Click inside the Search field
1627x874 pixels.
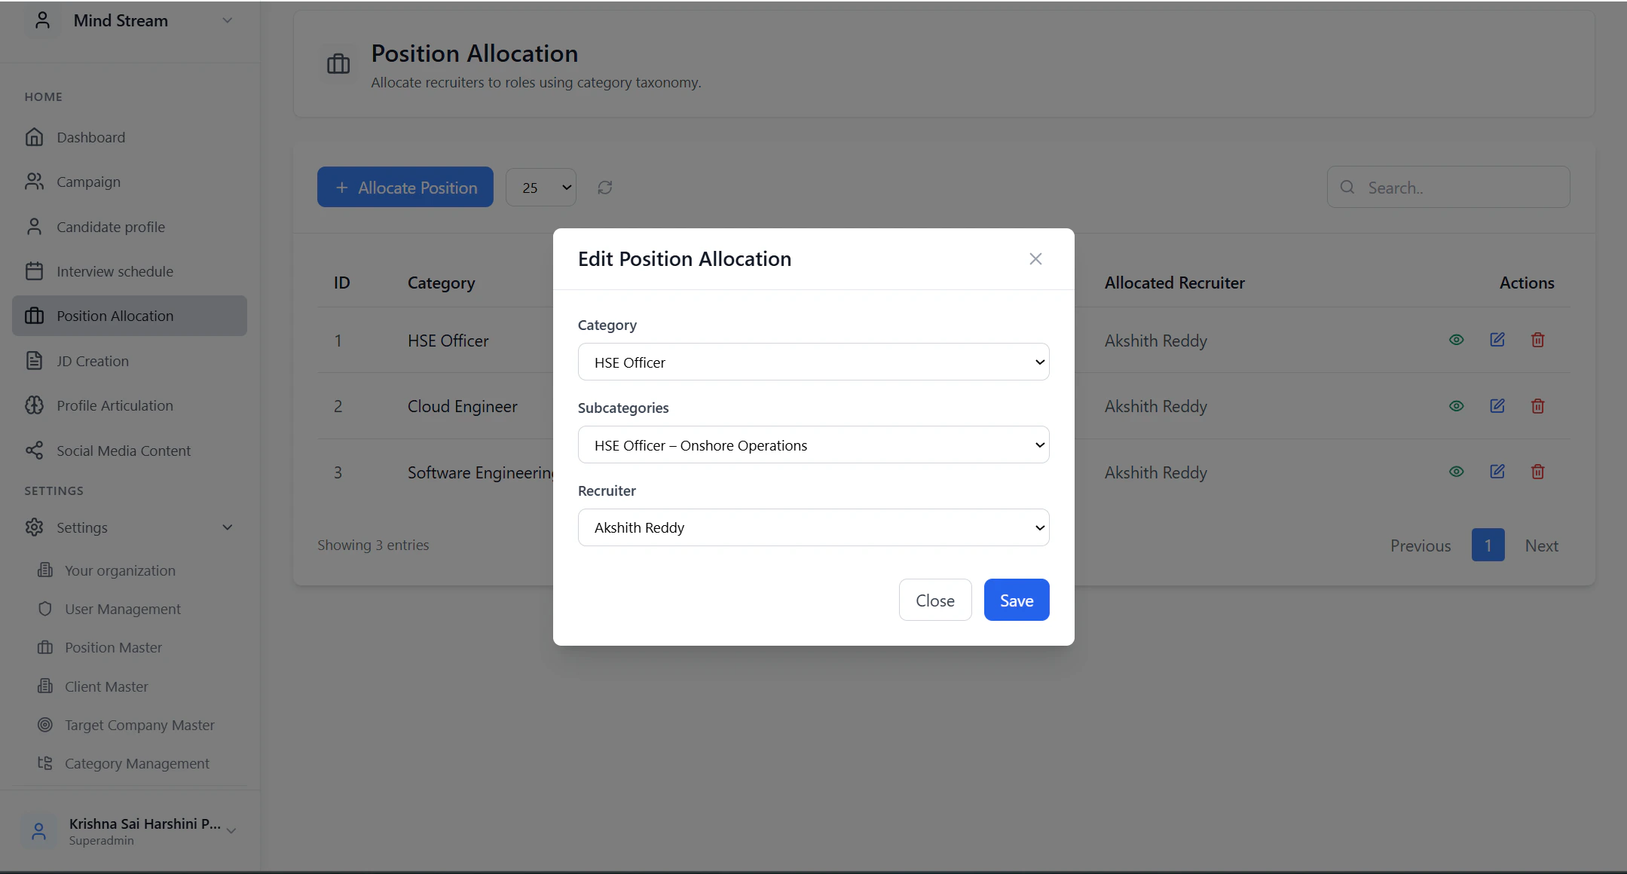coord(1458,188)
